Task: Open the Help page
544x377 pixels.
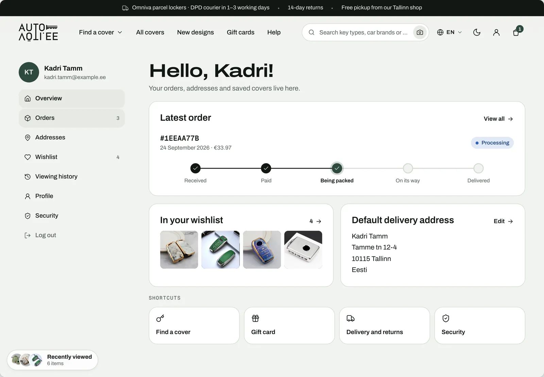Action: point(274,32)
